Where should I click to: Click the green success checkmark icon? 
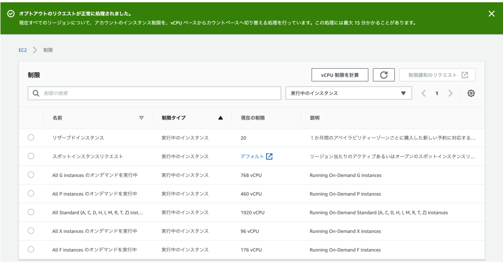[x=11, y=14]
